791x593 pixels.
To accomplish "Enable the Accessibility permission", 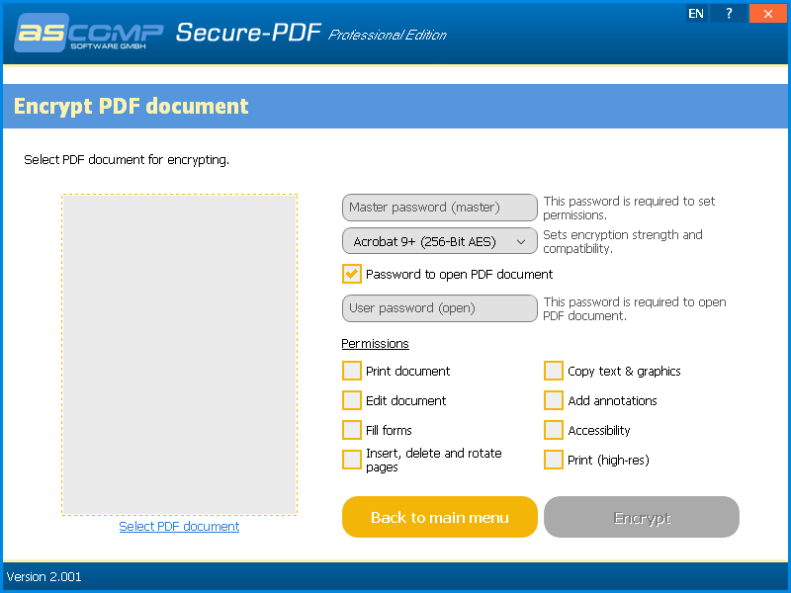I will (x=554, y=430).
